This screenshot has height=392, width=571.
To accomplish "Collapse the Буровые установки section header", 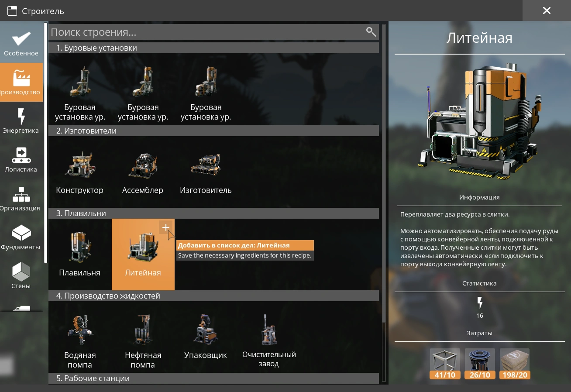I will (x=213, y=48).
